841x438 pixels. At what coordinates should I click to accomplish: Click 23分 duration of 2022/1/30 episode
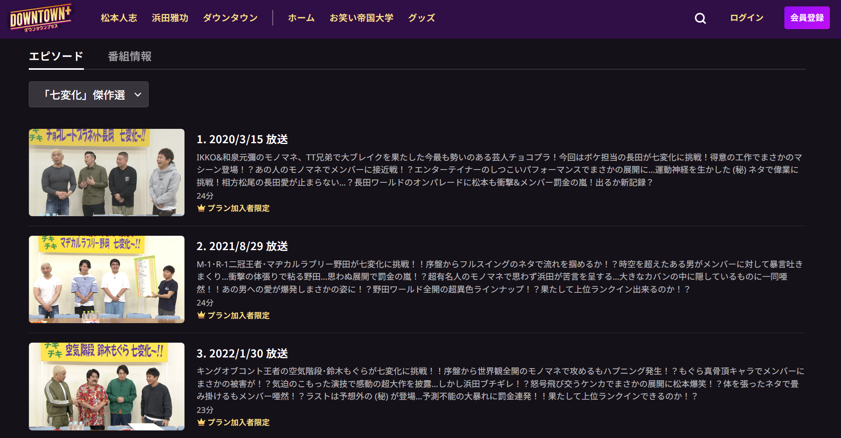coord(205,410)
